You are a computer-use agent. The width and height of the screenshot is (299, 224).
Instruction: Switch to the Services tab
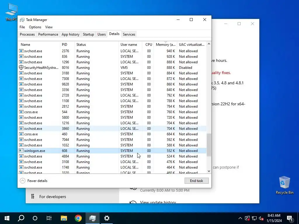click(129, 34)
